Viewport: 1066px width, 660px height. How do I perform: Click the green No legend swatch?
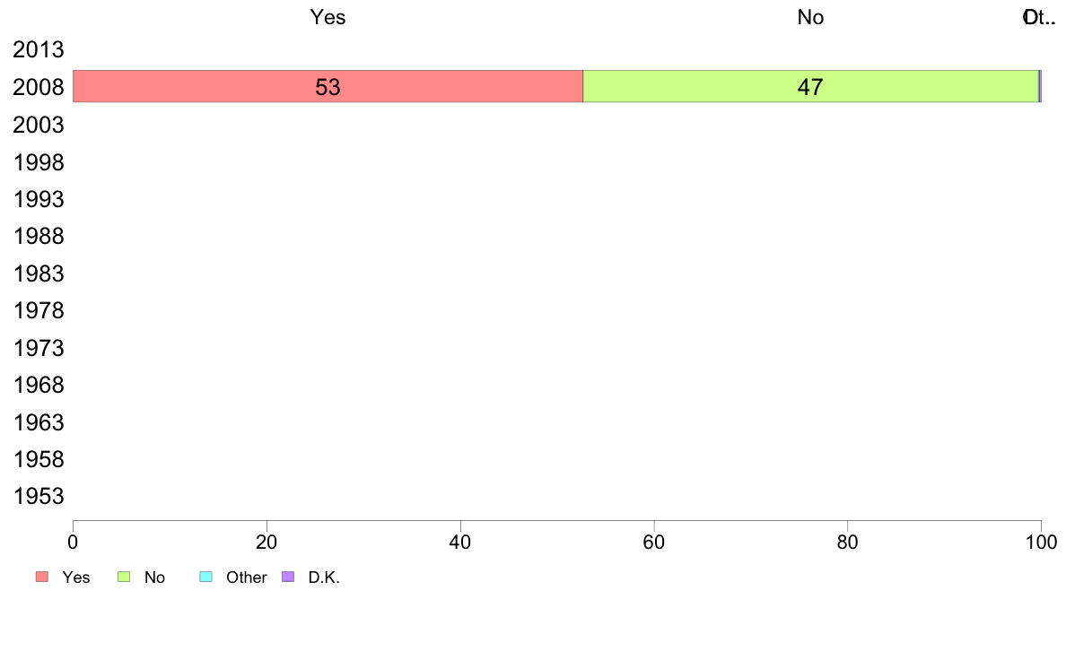coord(124,577)
